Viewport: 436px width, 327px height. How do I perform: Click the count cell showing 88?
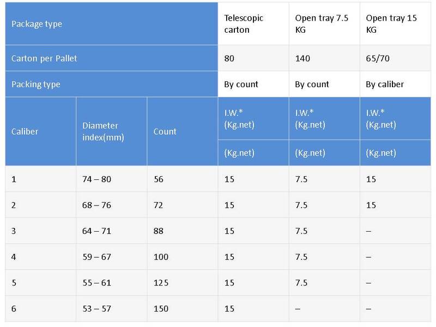point(160,231)
